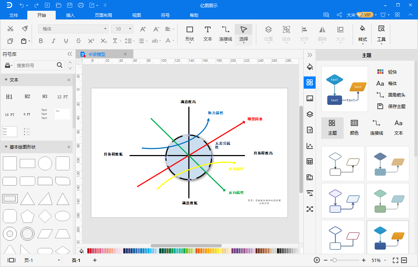Toggle underline text formatting

click(x=66, y=41)
